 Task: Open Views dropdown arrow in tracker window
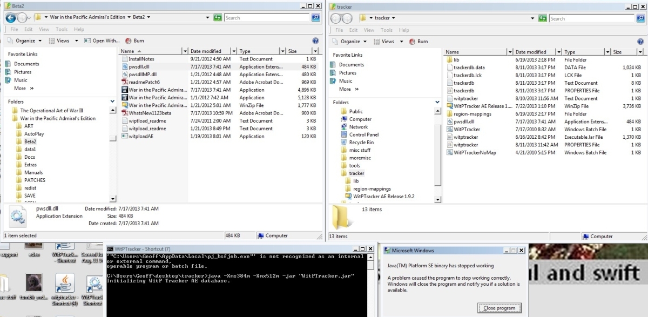pos(402,42)
